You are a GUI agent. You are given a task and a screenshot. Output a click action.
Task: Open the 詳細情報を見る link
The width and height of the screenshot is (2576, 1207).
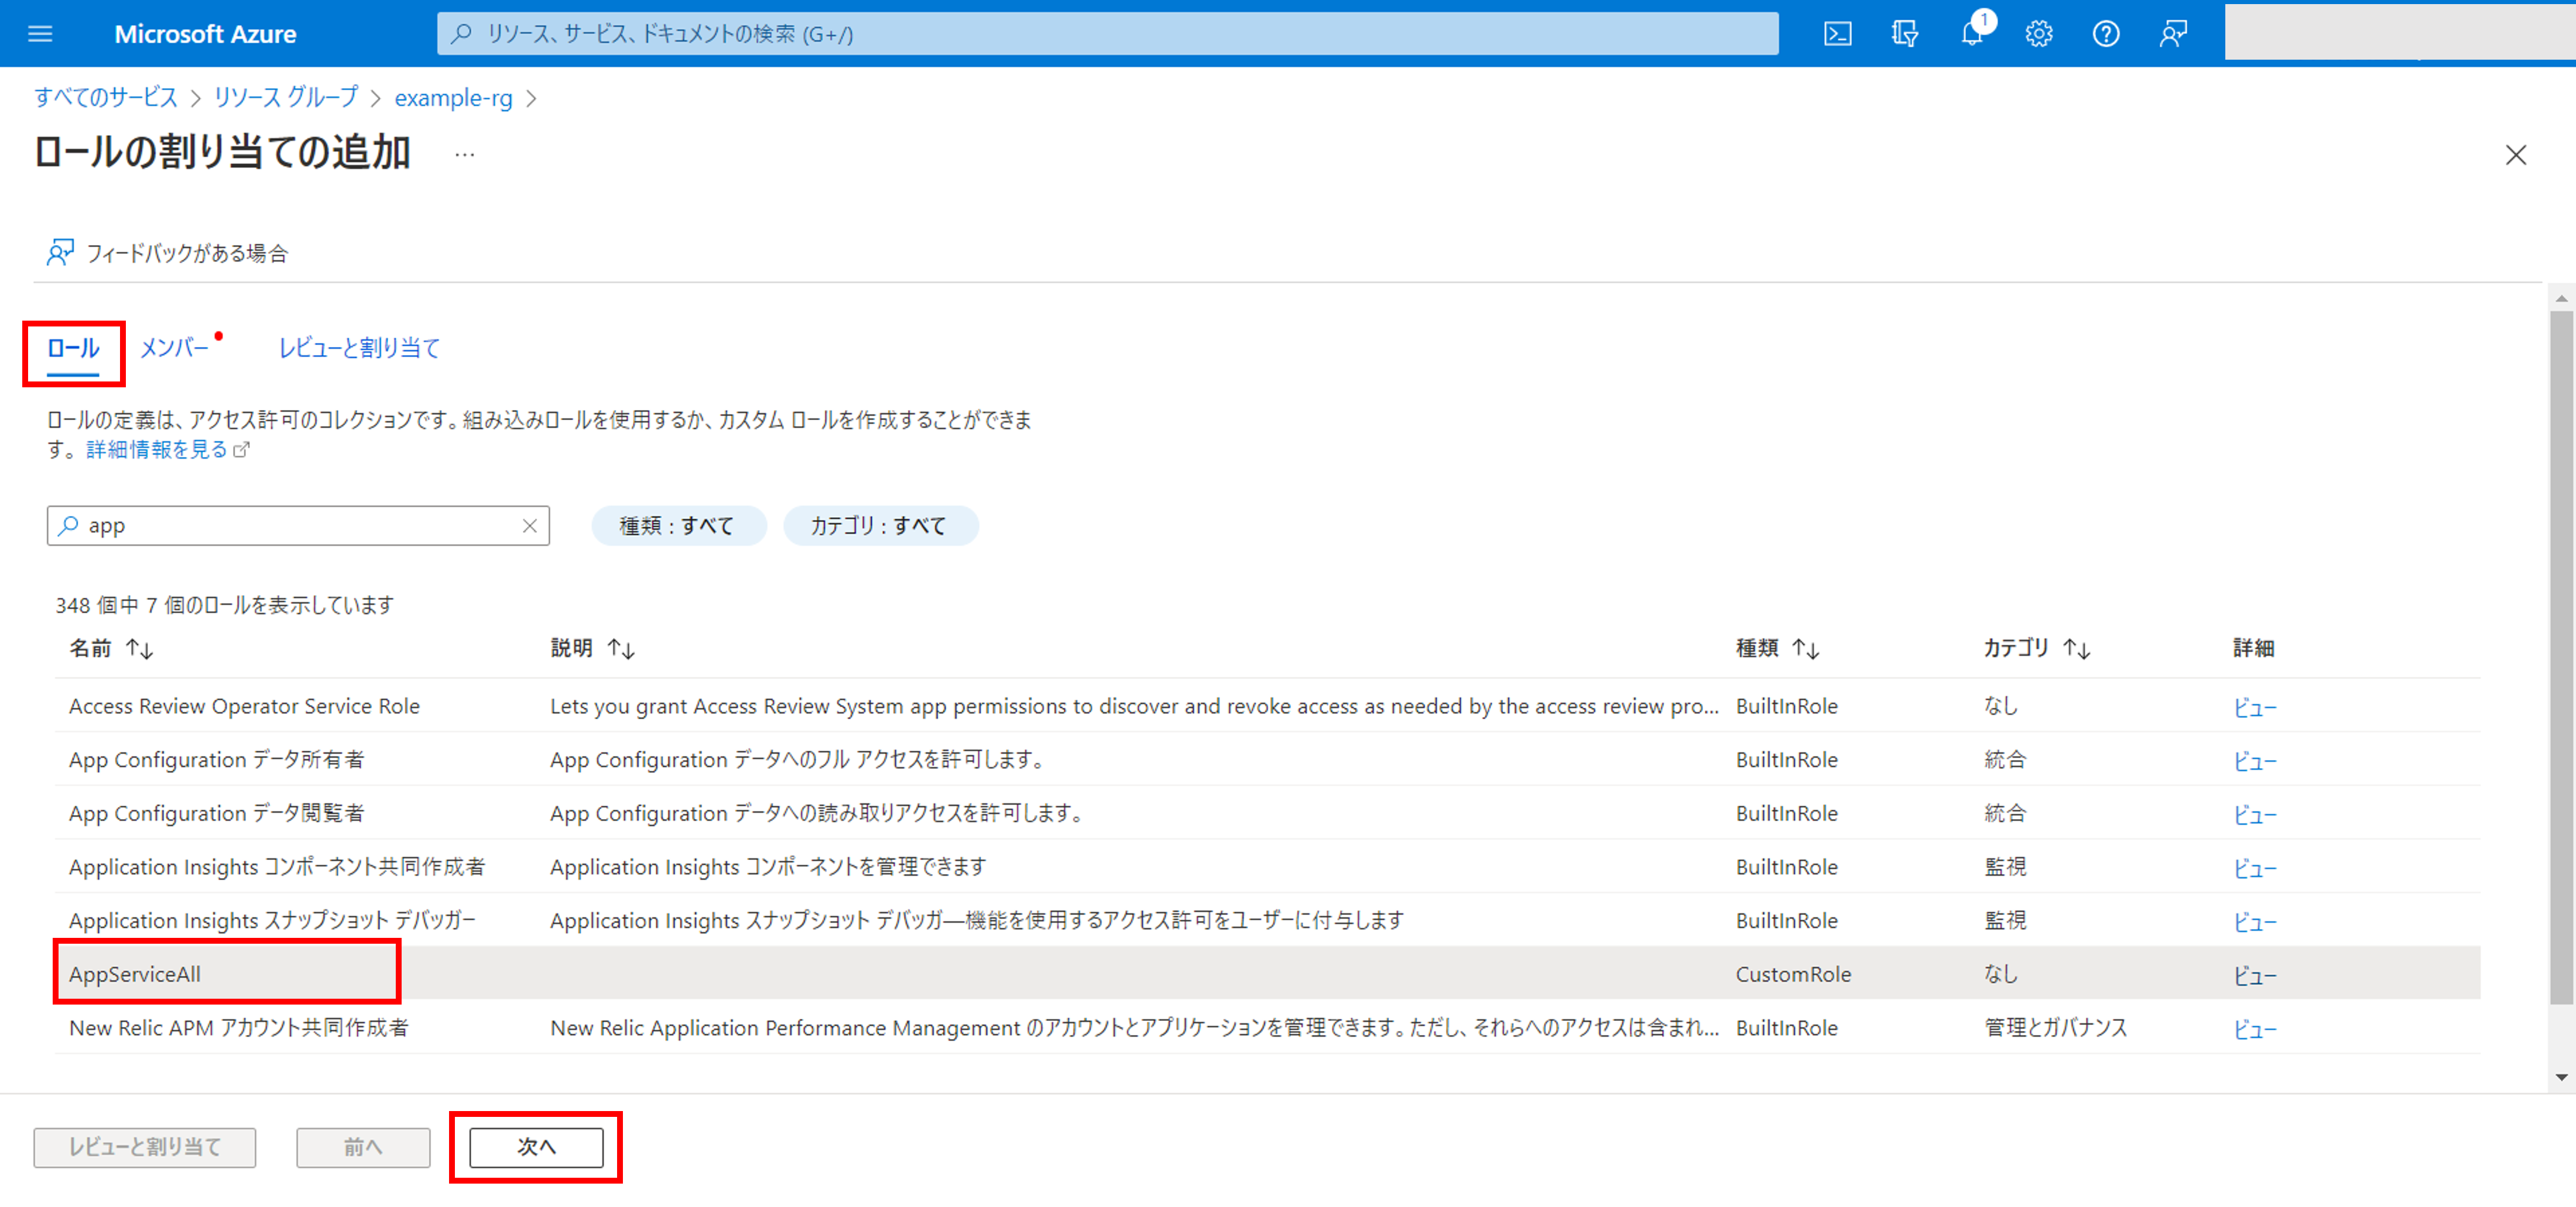[x=156, y=450]
